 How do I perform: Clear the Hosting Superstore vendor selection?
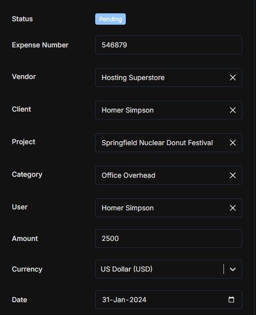pos(233,78)
